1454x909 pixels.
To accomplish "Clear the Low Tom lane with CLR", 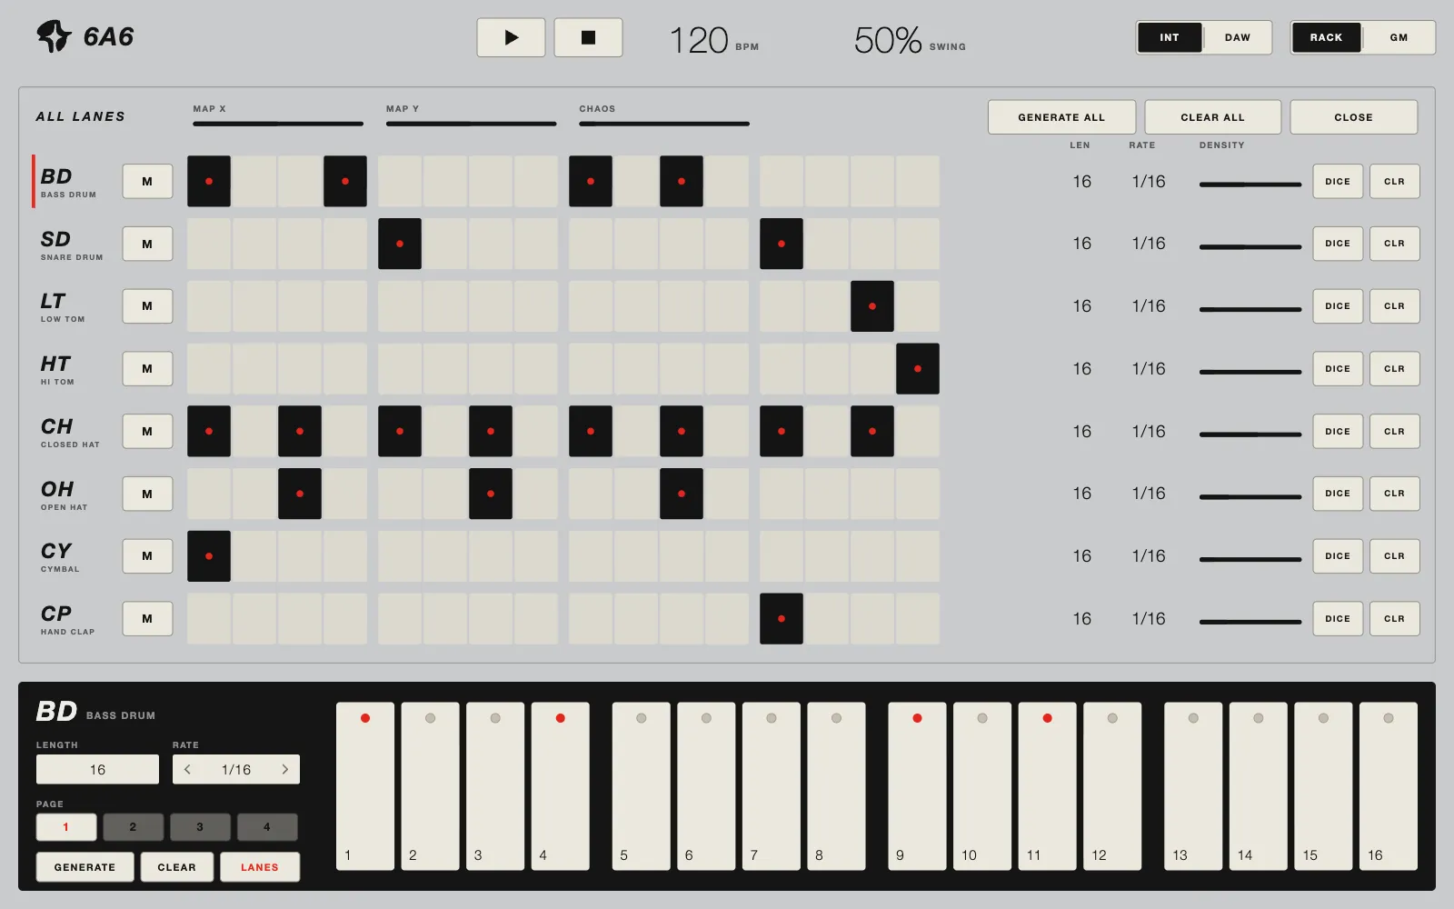I will (1394, 306).
